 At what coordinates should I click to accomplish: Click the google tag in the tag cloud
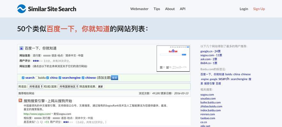pos(214,79)
